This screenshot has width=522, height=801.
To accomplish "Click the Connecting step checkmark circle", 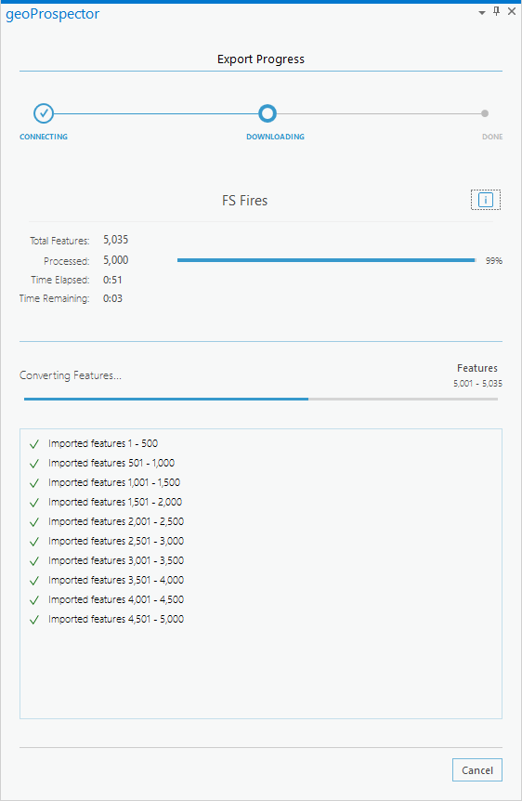I will pos(44,113).
